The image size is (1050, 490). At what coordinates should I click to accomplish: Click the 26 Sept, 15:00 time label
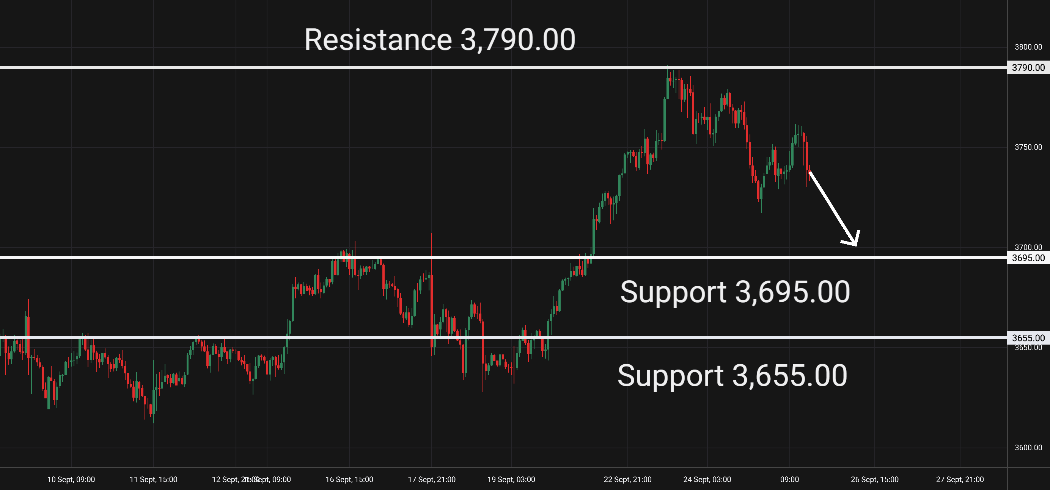(875, 479)
